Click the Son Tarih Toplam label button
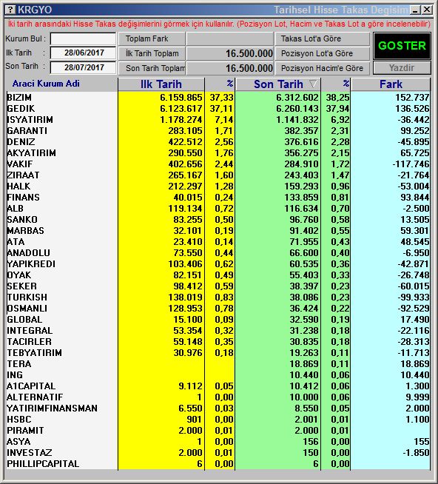The image size is (438, 484). (x=152, y=68)
